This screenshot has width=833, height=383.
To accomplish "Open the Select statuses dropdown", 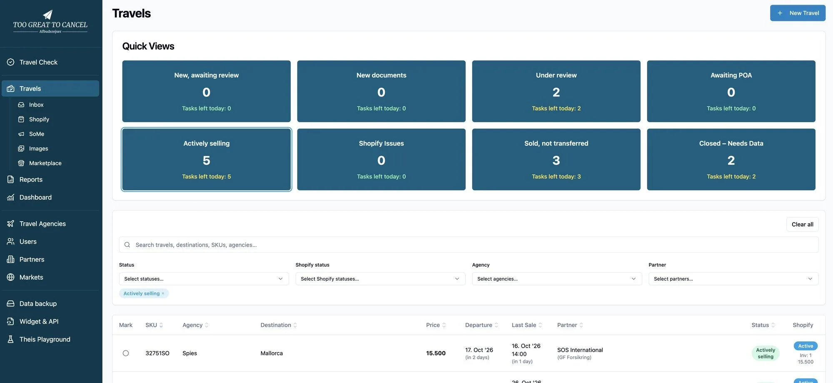I will (x=204, y=279).
